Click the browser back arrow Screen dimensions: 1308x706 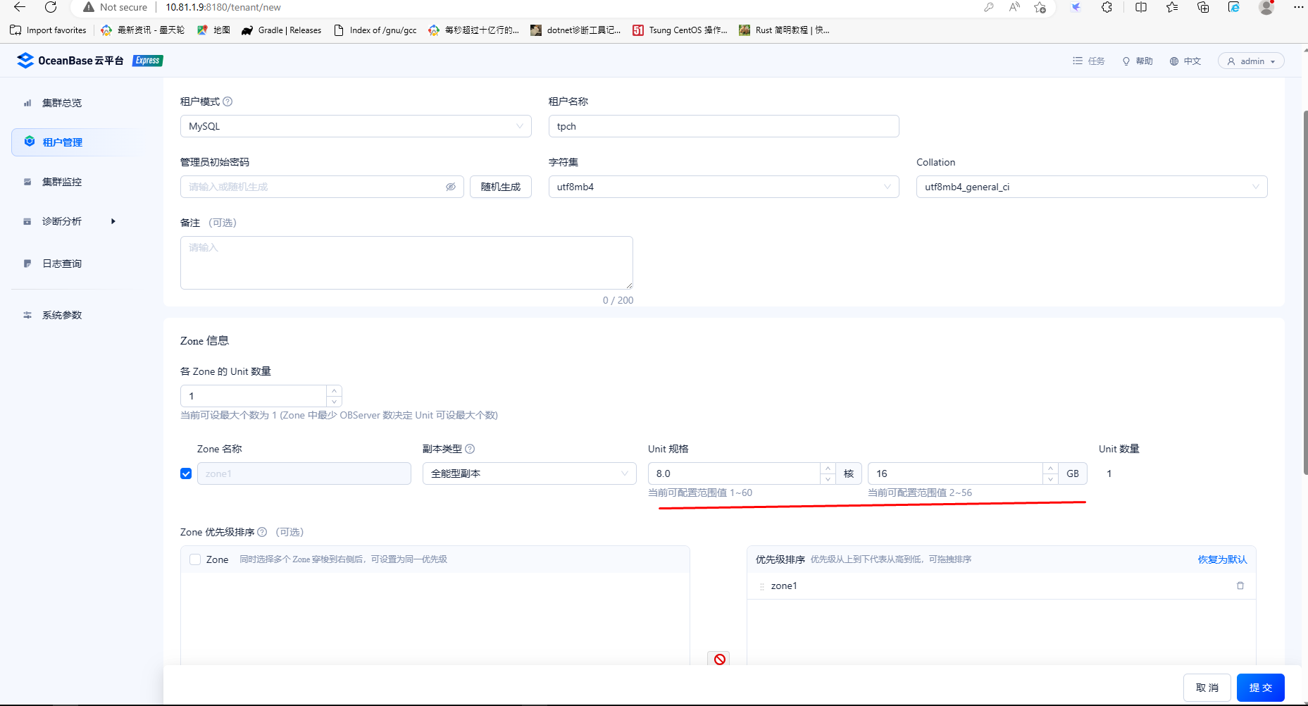(20, 7)
